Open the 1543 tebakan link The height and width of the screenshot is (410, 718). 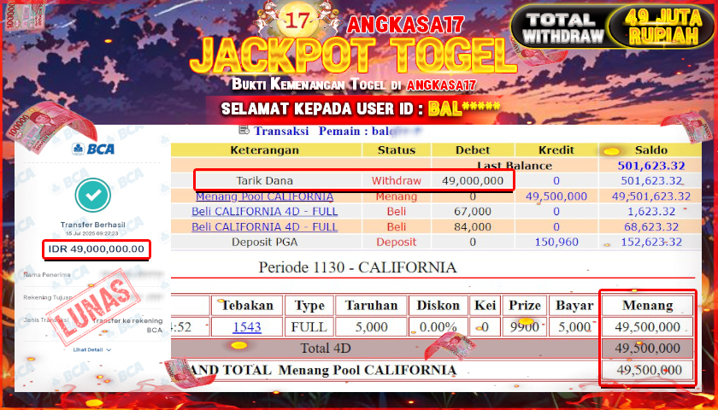tap(247, 327)
